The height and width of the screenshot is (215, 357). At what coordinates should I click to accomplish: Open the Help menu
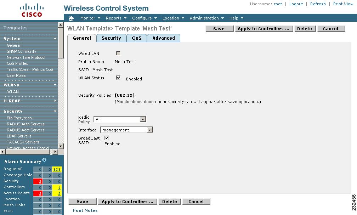236,18
